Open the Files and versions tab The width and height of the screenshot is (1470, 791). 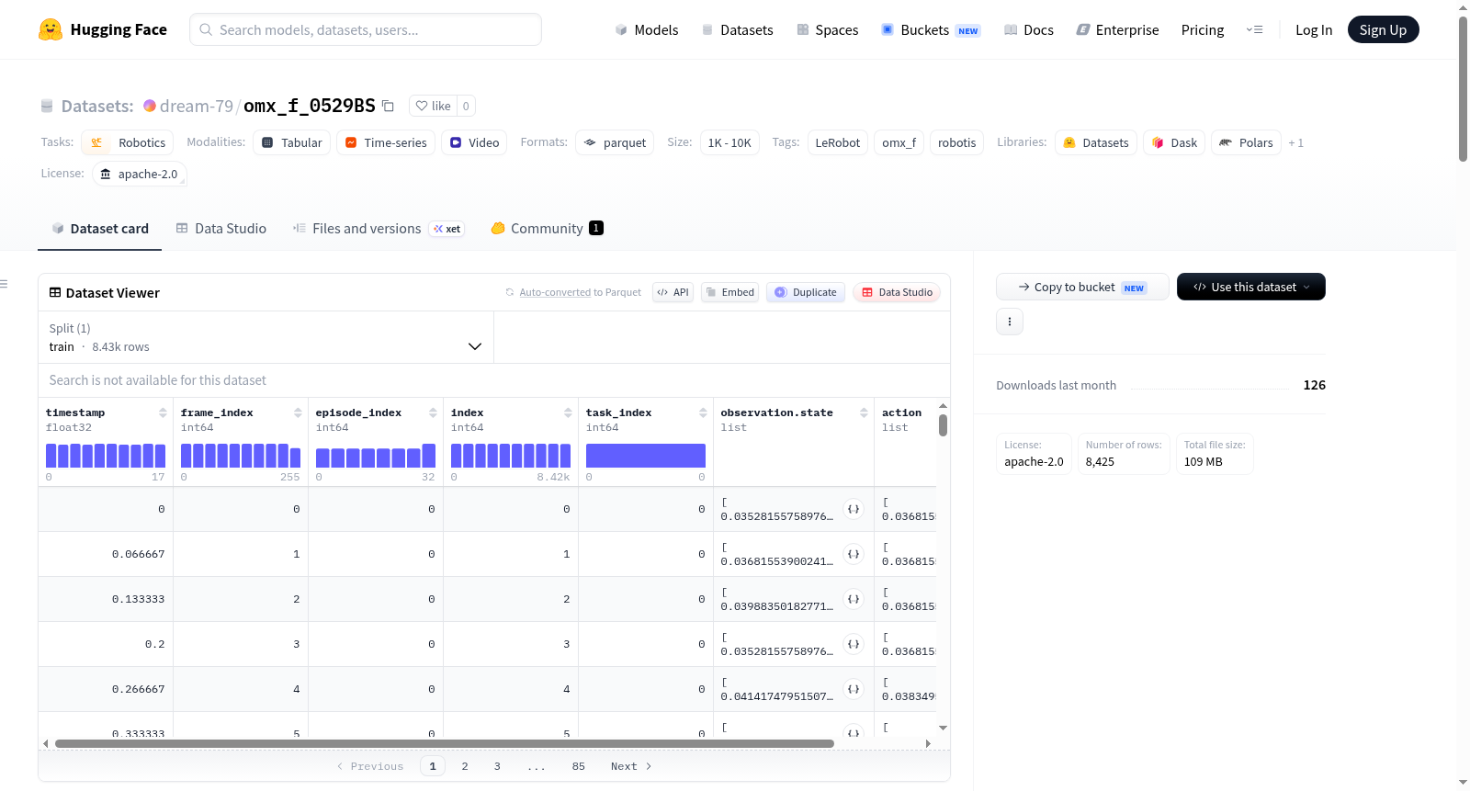[x=379, y=229]
